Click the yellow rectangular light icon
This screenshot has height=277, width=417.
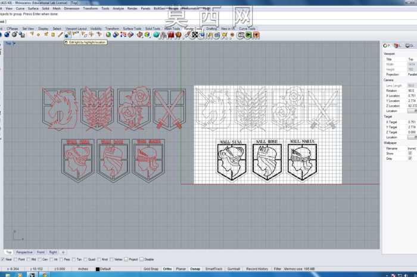53,35
